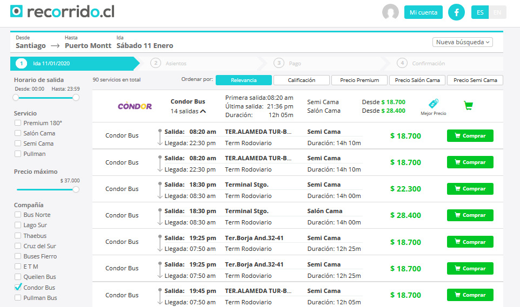Uncheck the Condor Bus company filter
This screenshot has width=520, height=307.
18,287
